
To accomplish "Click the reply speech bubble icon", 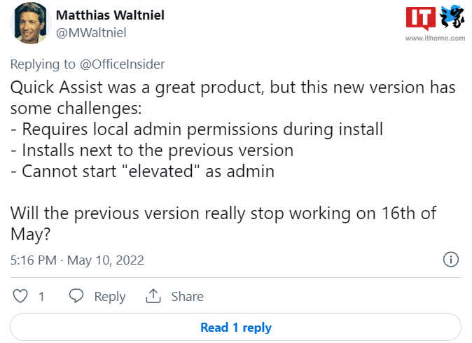I will pyautogui.click(x=77, y=297).
